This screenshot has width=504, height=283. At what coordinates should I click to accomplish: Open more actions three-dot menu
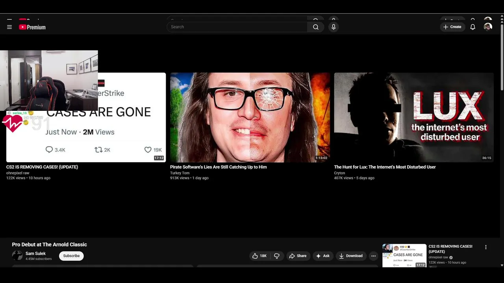pos(373,256)
